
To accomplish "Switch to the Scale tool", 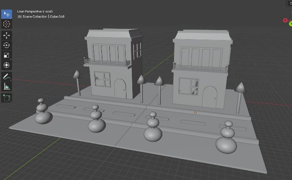I will click(x=7, y=55).
